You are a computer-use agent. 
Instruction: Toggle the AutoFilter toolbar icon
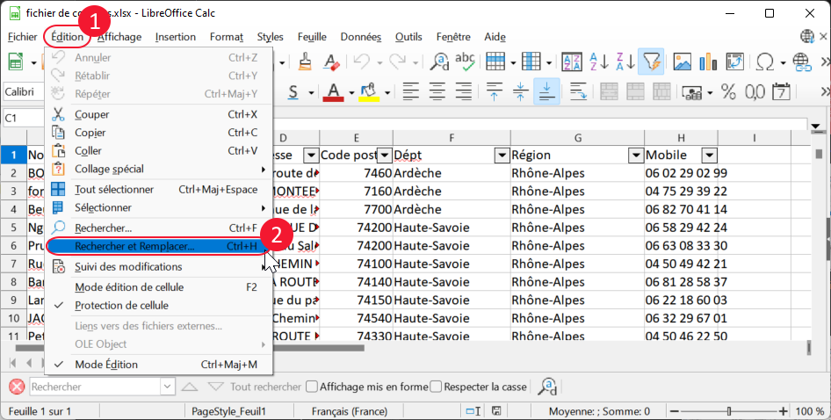651,62
